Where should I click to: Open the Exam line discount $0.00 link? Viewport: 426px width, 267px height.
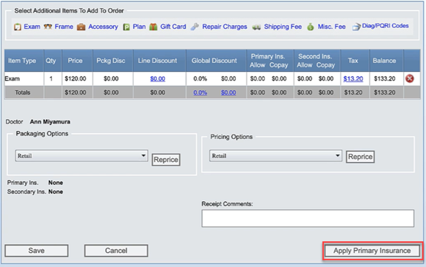(158, 79)
